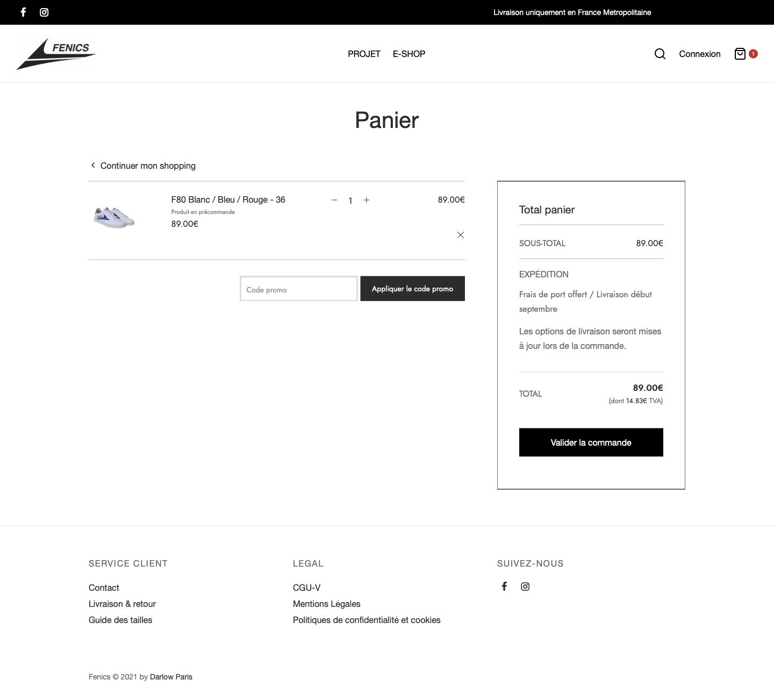Open Politiques de confidentialité et cookies link
Screen dimensions: 774x694
coord(367,620)
